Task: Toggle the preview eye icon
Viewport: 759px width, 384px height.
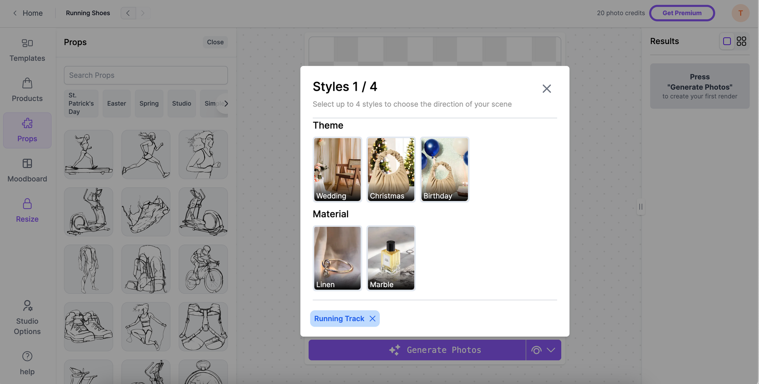Action: coord(536,350)
